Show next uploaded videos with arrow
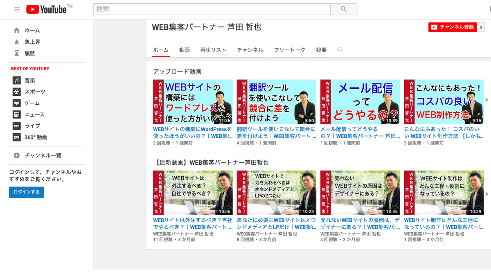Image resolution: width=491 pixels, height=272 pixels. tap(486, 100)
